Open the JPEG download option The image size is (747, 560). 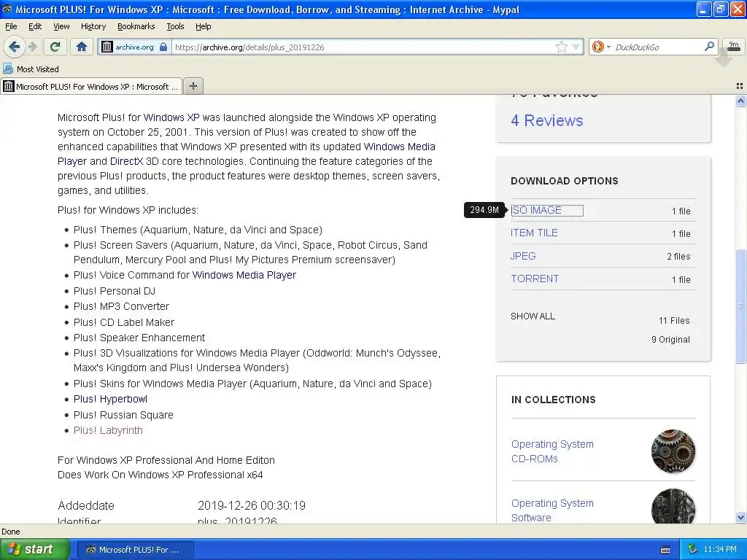pos(523,256)
